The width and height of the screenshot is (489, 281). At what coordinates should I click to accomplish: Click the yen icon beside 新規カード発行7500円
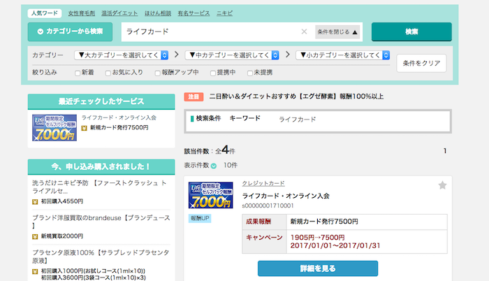pyautogui.click(x=84, y=128)
